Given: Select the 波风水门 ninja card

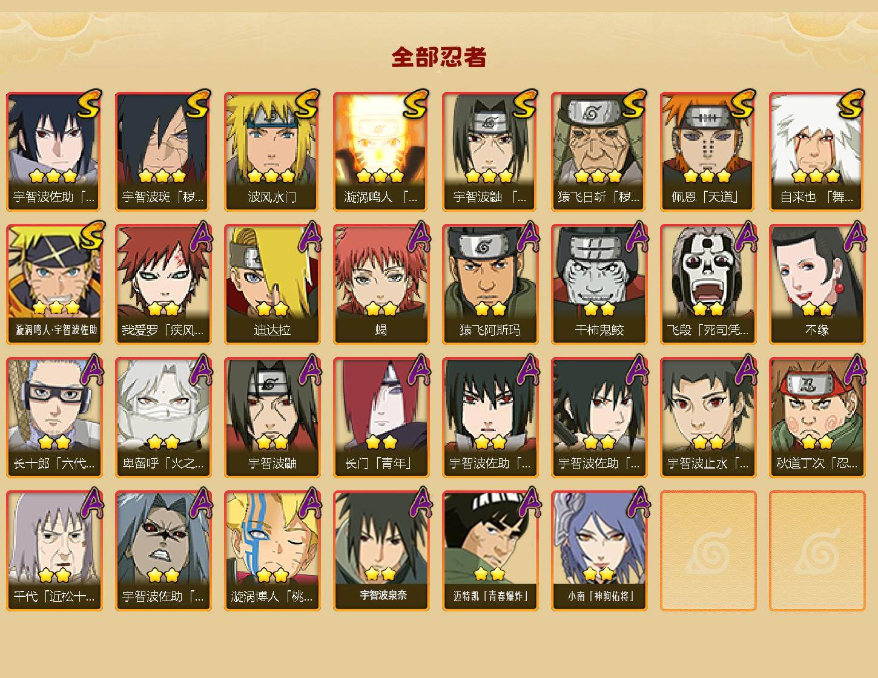Looking at the screenshot, I should (272, 151).
